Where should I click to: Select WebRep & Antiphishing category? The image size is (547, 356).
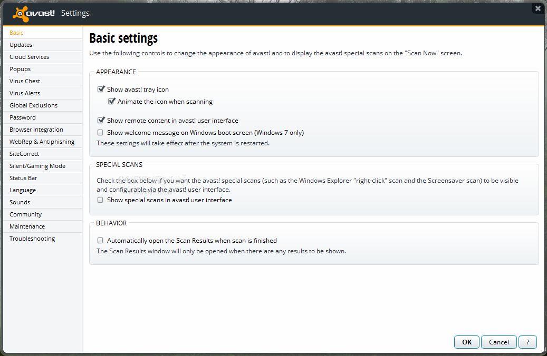pyautogui.click(x=43, y=142)
